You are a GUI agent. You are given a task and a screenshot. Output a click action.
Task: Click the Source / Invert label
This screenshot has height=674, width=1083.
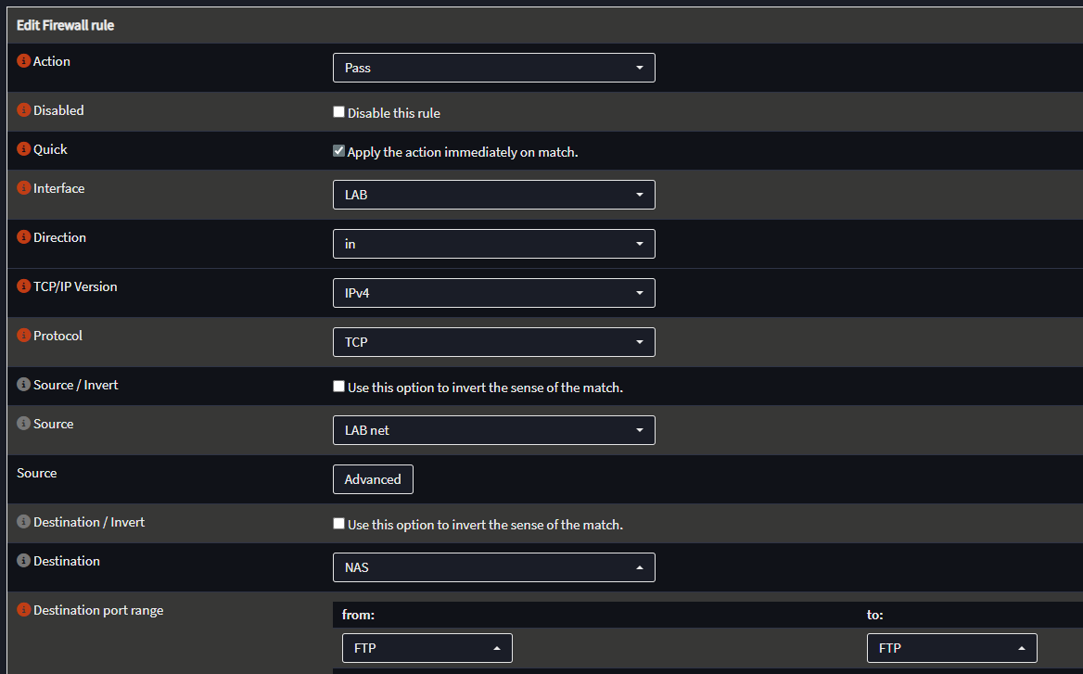pos(76,385)
